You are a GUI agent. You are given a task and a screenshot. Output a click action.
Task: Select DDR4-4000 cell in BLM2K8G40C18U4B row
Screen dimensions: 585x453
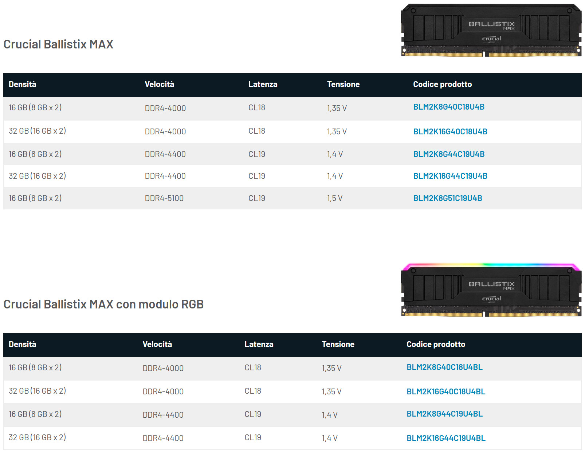point(165,109)
